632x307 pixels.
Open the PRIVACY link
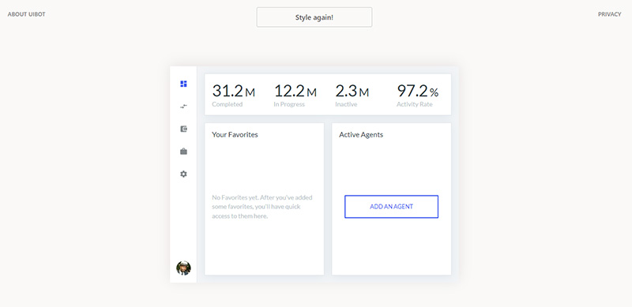click(609, 14)
